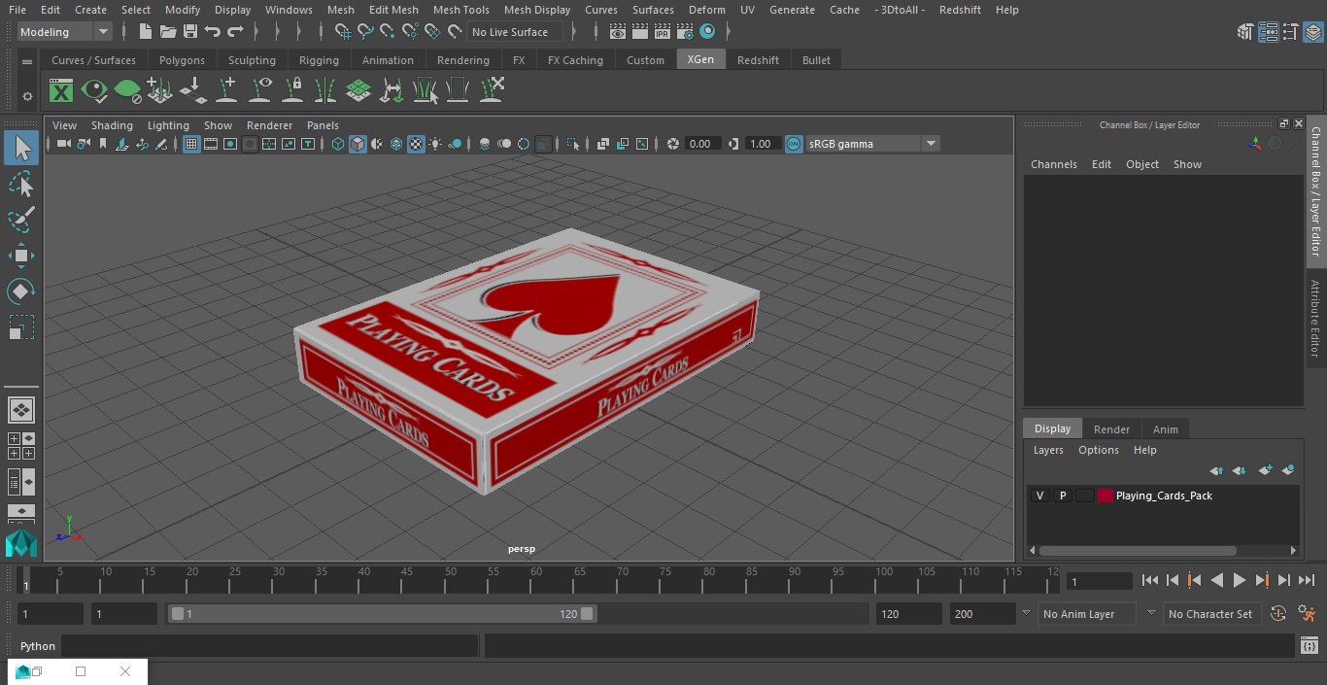
Task: Play animation forwards button
Action: tap(1240, 580)
